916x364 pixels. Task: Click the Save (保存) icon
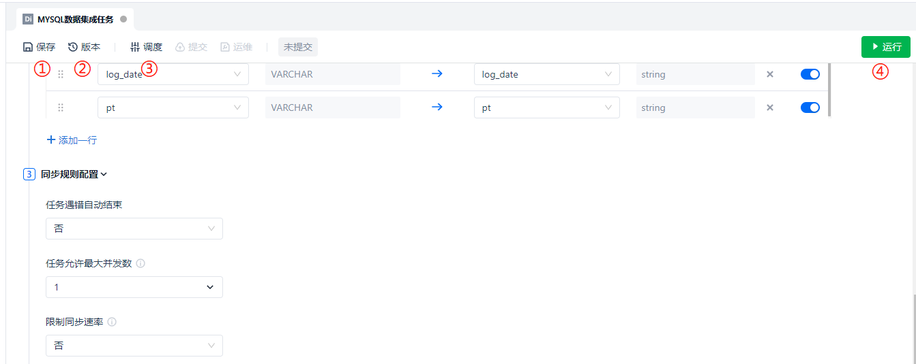28,47
